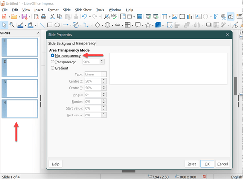
Task: Click the Insert Fontwork Text icon
Action: [x=216, y=17]
